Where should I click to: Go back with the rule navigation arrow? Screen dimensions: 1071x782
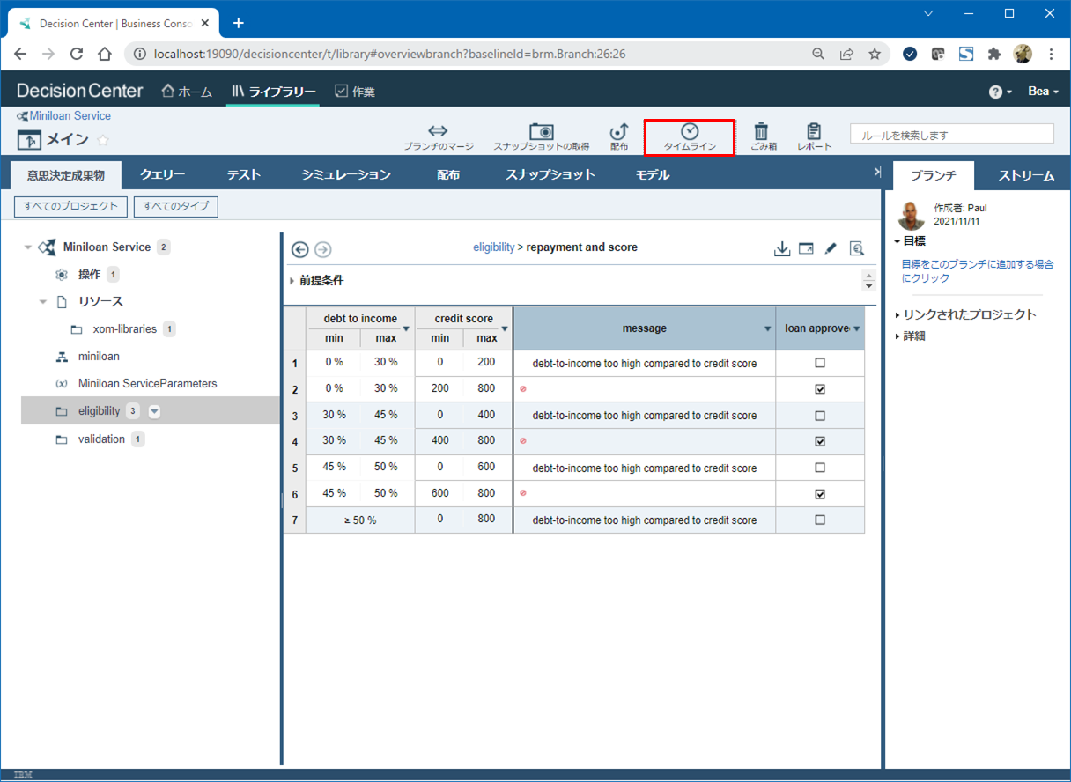(x=300, y=249)
